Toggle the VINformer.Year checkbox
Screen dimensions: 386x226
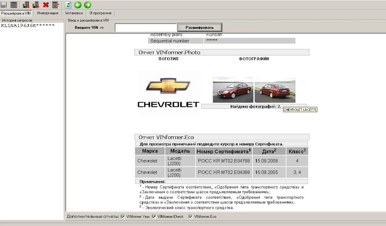(123, 217)
